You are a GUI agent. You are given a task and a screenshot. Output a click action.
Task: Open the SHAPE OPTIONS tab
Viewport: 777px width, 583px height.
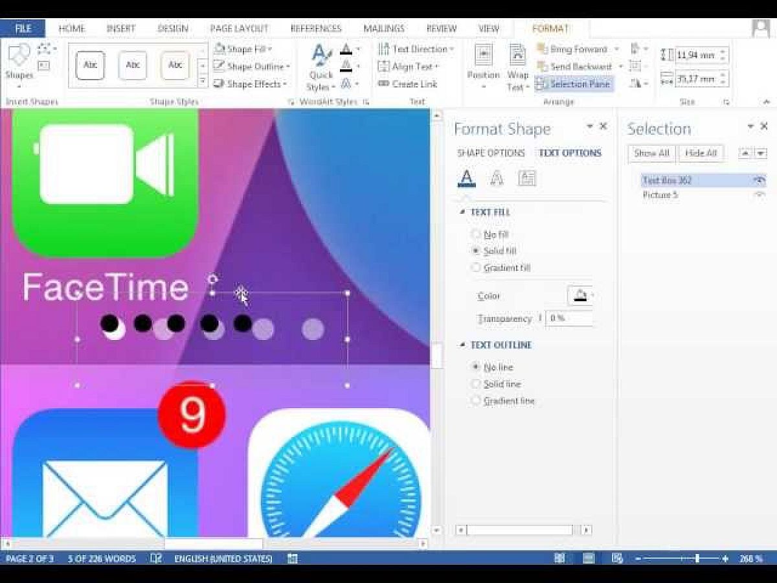click(491, 153)
